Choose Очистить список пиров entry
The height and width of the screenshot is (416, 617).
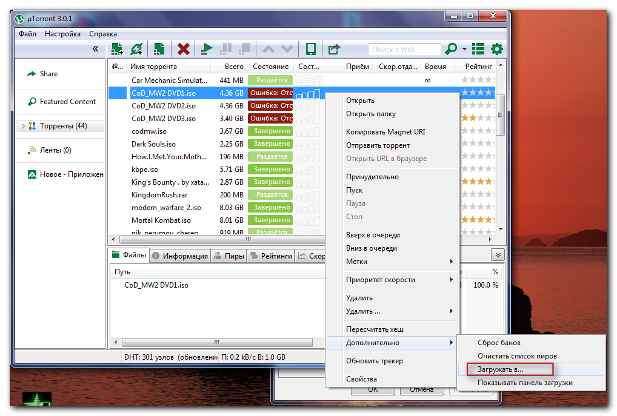click(x=531, y=356)
